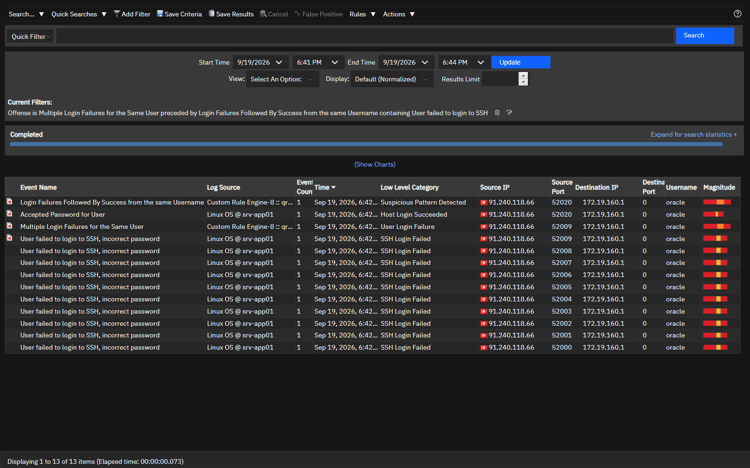Open the 6:44 PM end time dropdown
Viewport: 750px width, 468px height.
click(463, 62)
